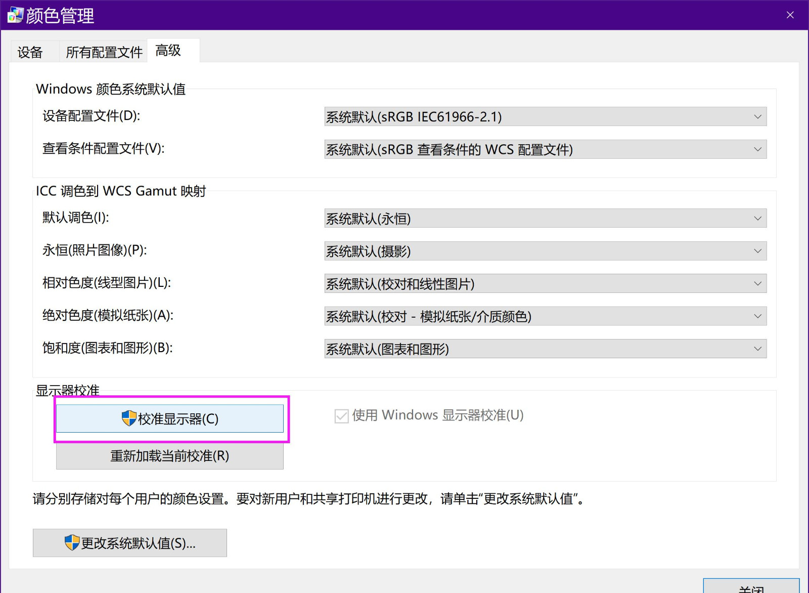Viewport: 809px width, 593px height.
Task: Switch to the 所有配置文件 tab
Action: (x=104, y=52)
